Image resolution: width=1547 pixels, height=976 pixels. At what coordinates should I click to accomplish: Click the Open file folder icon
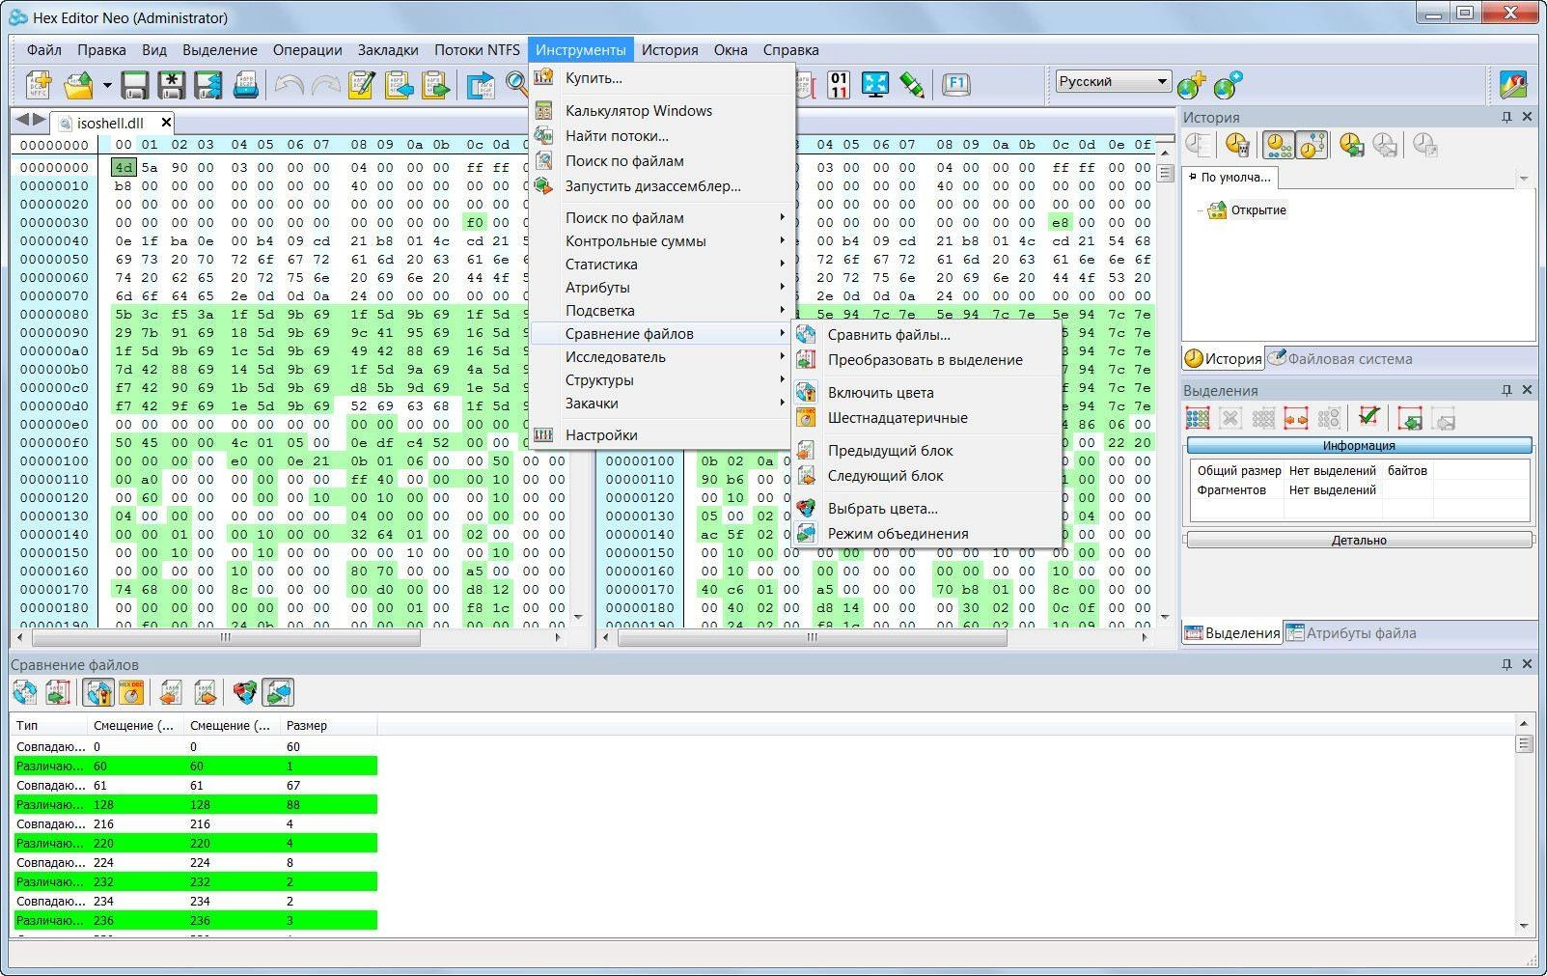click(79, 85)
